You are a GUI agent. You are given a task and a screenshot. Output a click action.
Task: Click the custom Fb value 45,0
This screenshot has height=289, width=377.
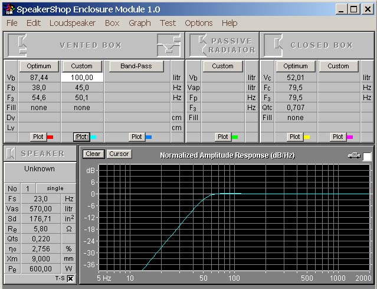(82, 88)
